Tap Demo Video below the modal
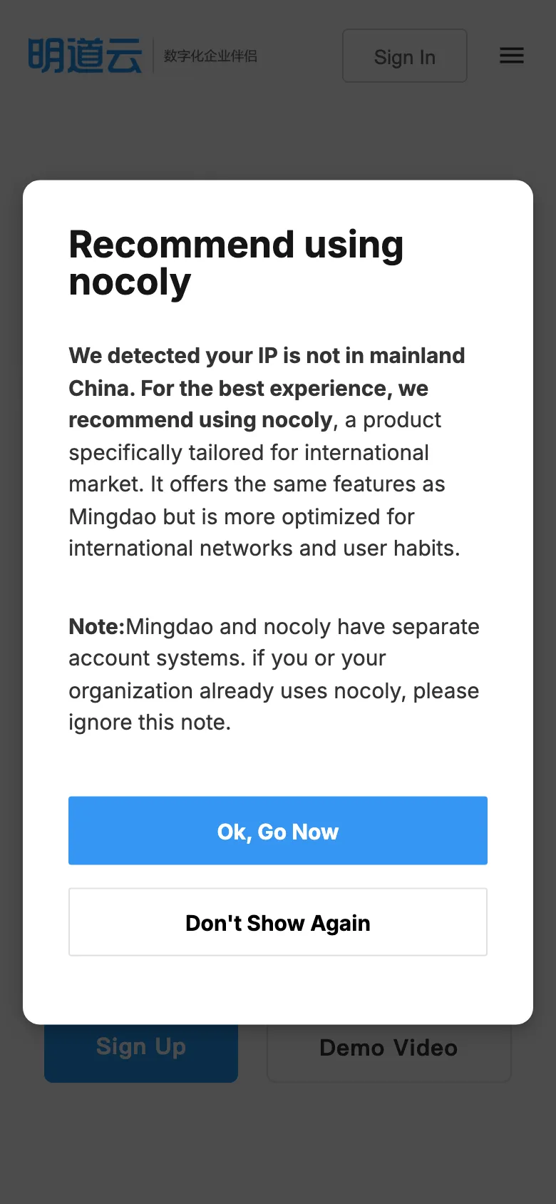Viewport: 556px width, 1204px height. pos(388,1048)
